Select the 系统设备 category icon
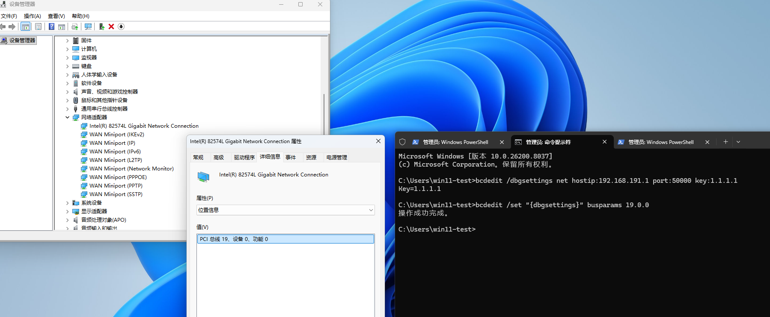The image size is (770, 317). click(76, 203)
